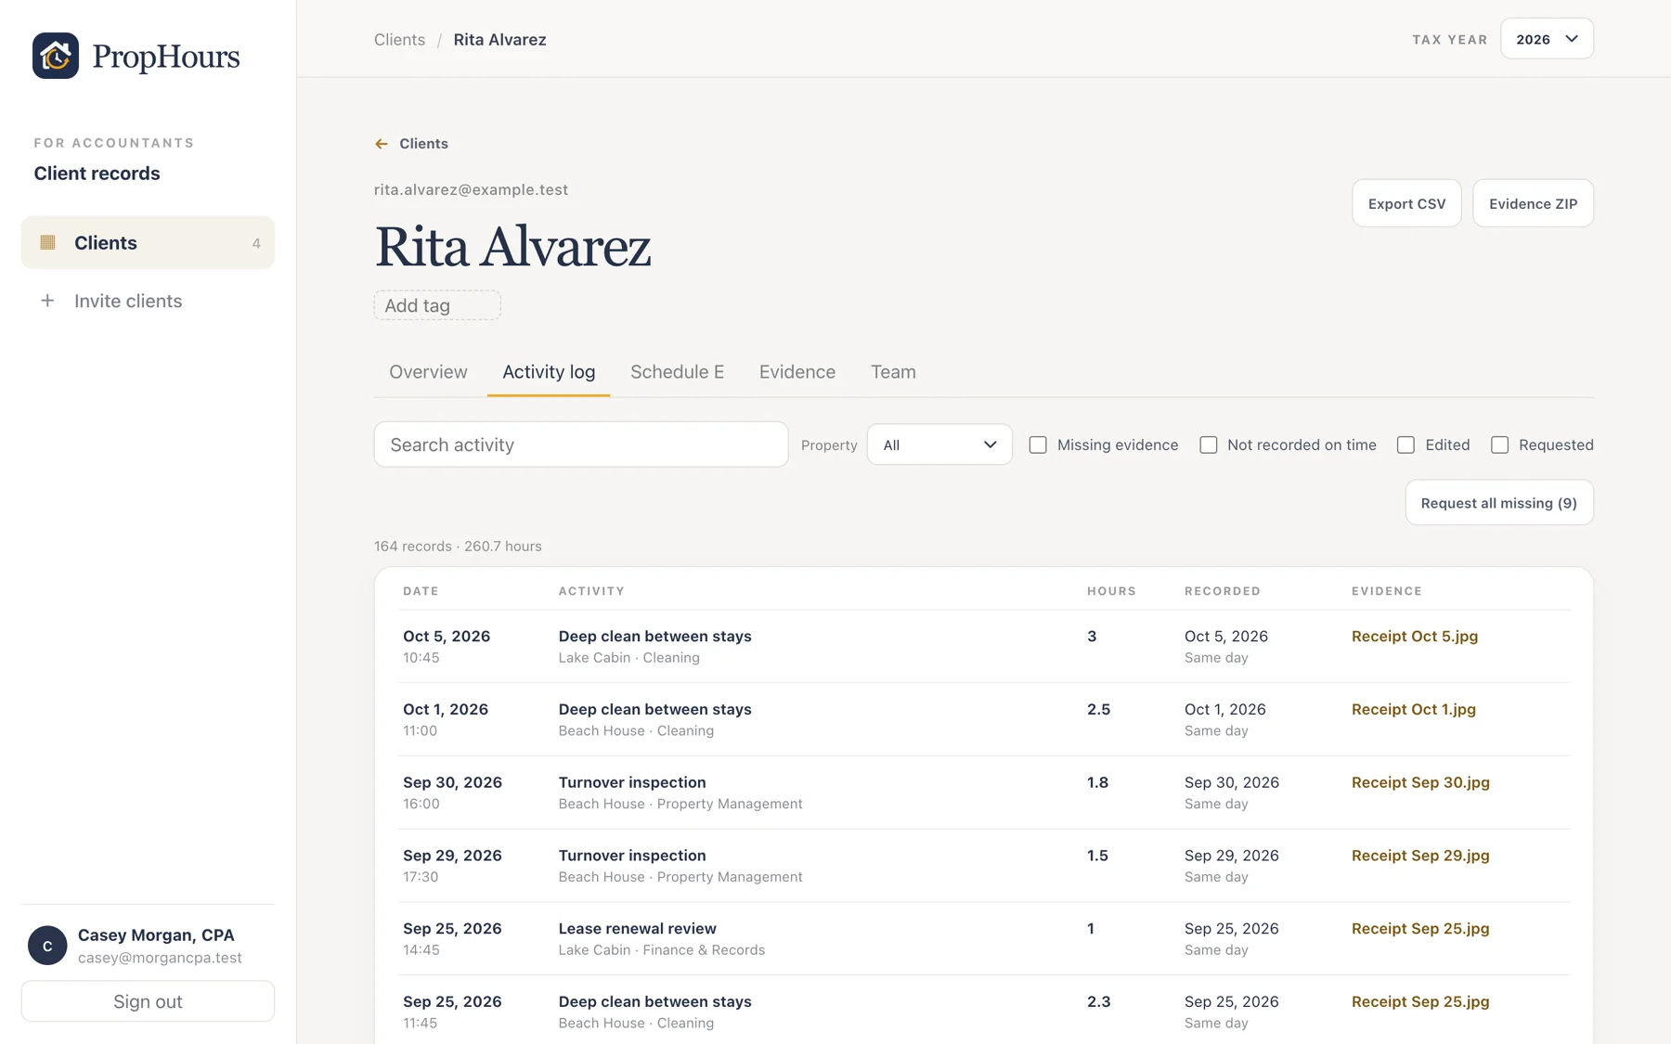This screenshot has width=1671, height=1044.
Task: Click 164 records · 260.7 hours summary
Action: point(458,547)
